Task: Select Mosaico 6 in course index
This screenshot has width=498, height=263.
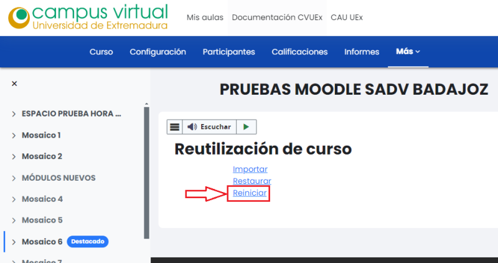Action: 42,242
